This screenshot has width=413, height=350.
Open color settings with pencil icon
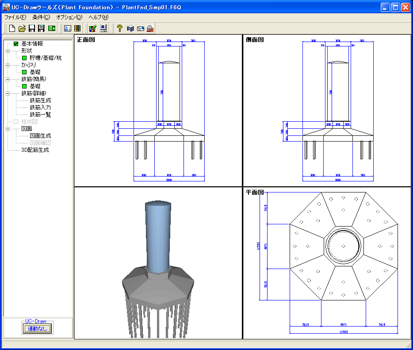[93, 28]
